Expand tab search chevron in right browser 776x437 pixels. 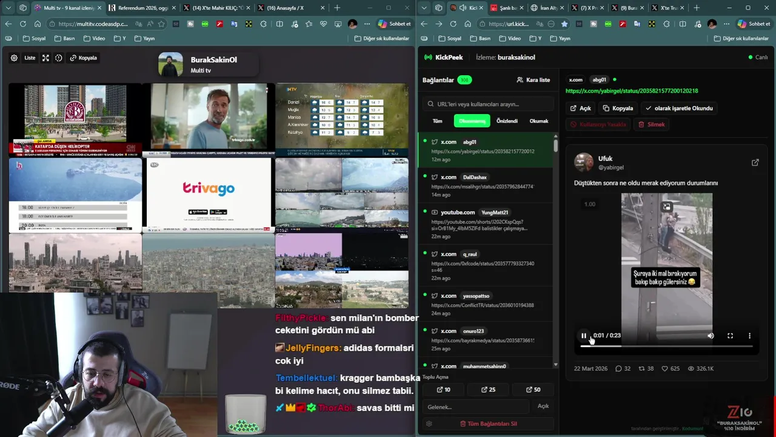(x=424, y=8)
